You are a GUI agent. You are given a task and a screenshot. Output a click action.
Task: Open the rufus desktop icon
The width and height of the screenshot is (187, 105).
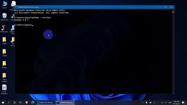[x=13, y=17]
